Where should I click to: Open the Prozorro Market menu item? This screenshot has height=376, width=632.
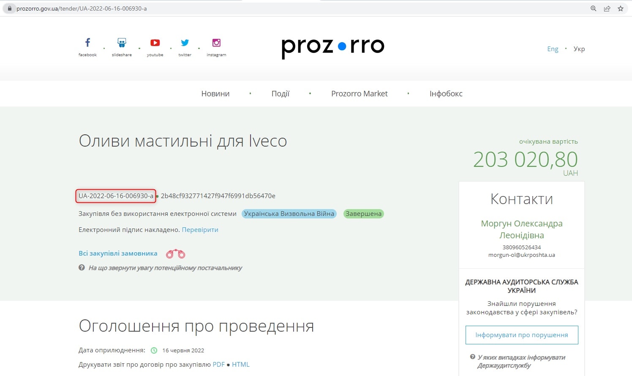click(360, 94)
